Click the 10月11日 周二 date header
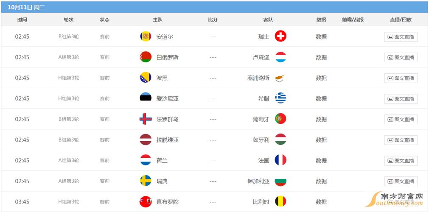The width and height of the screenshot is (429, 212). pyautogui.click(x=26, y=7)
